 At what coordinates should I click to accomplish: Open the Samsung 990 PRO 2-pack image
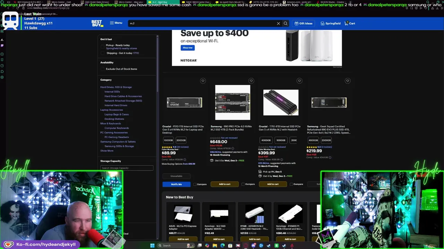[232, 102]
